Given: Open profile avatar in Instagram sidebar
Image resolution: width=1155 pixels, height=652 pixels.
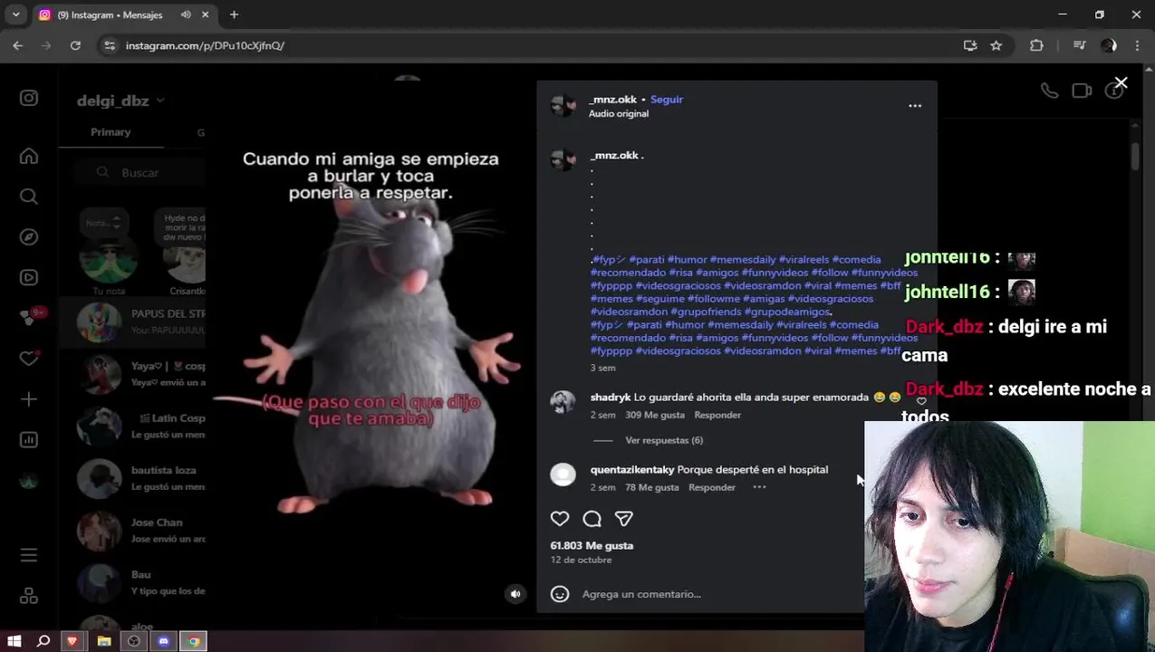Looking at the screenshot, I should point(29,481).
